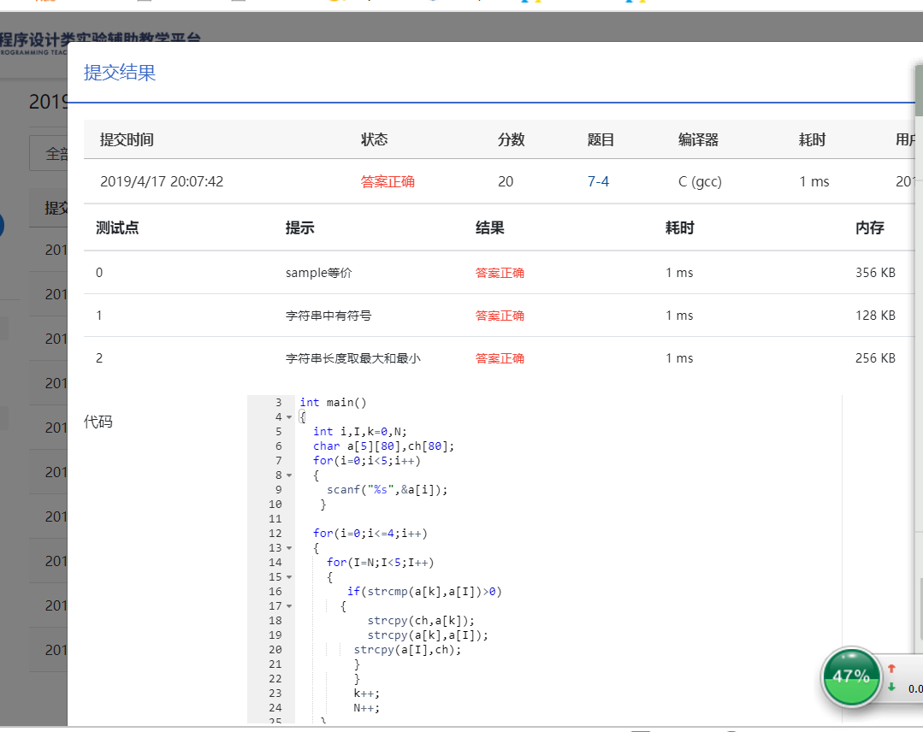Click the 全部 filter box in background page

(49, 154)
